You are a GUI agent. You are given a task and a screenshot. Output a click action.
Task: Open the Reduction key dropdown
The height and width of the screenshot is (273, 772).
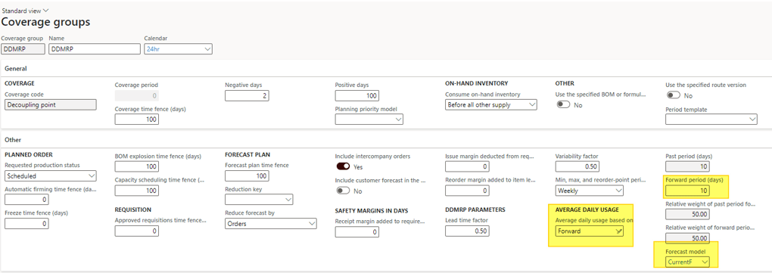(x=259, y=200)
